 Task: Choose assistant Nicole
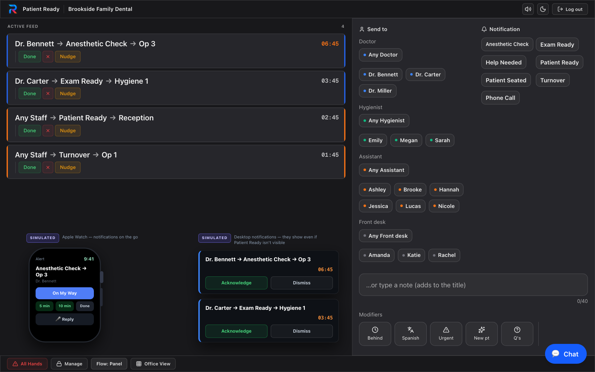pos(444,206)
